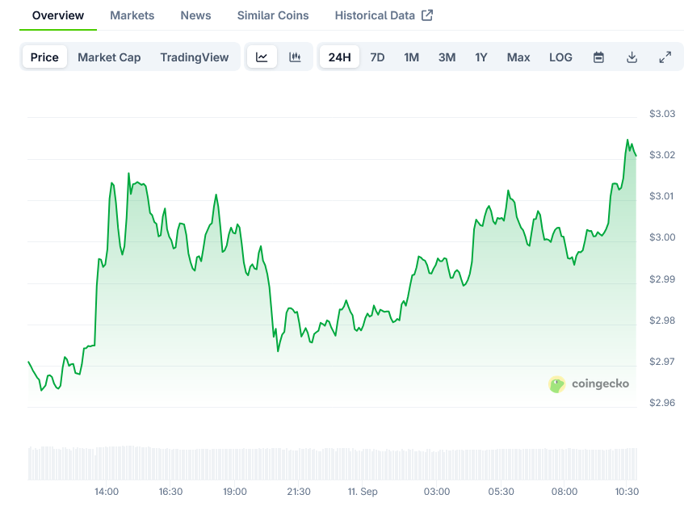This screenshot has width=684, height=507.
Task: Select the 24H time range
Action: coord(339,57)
